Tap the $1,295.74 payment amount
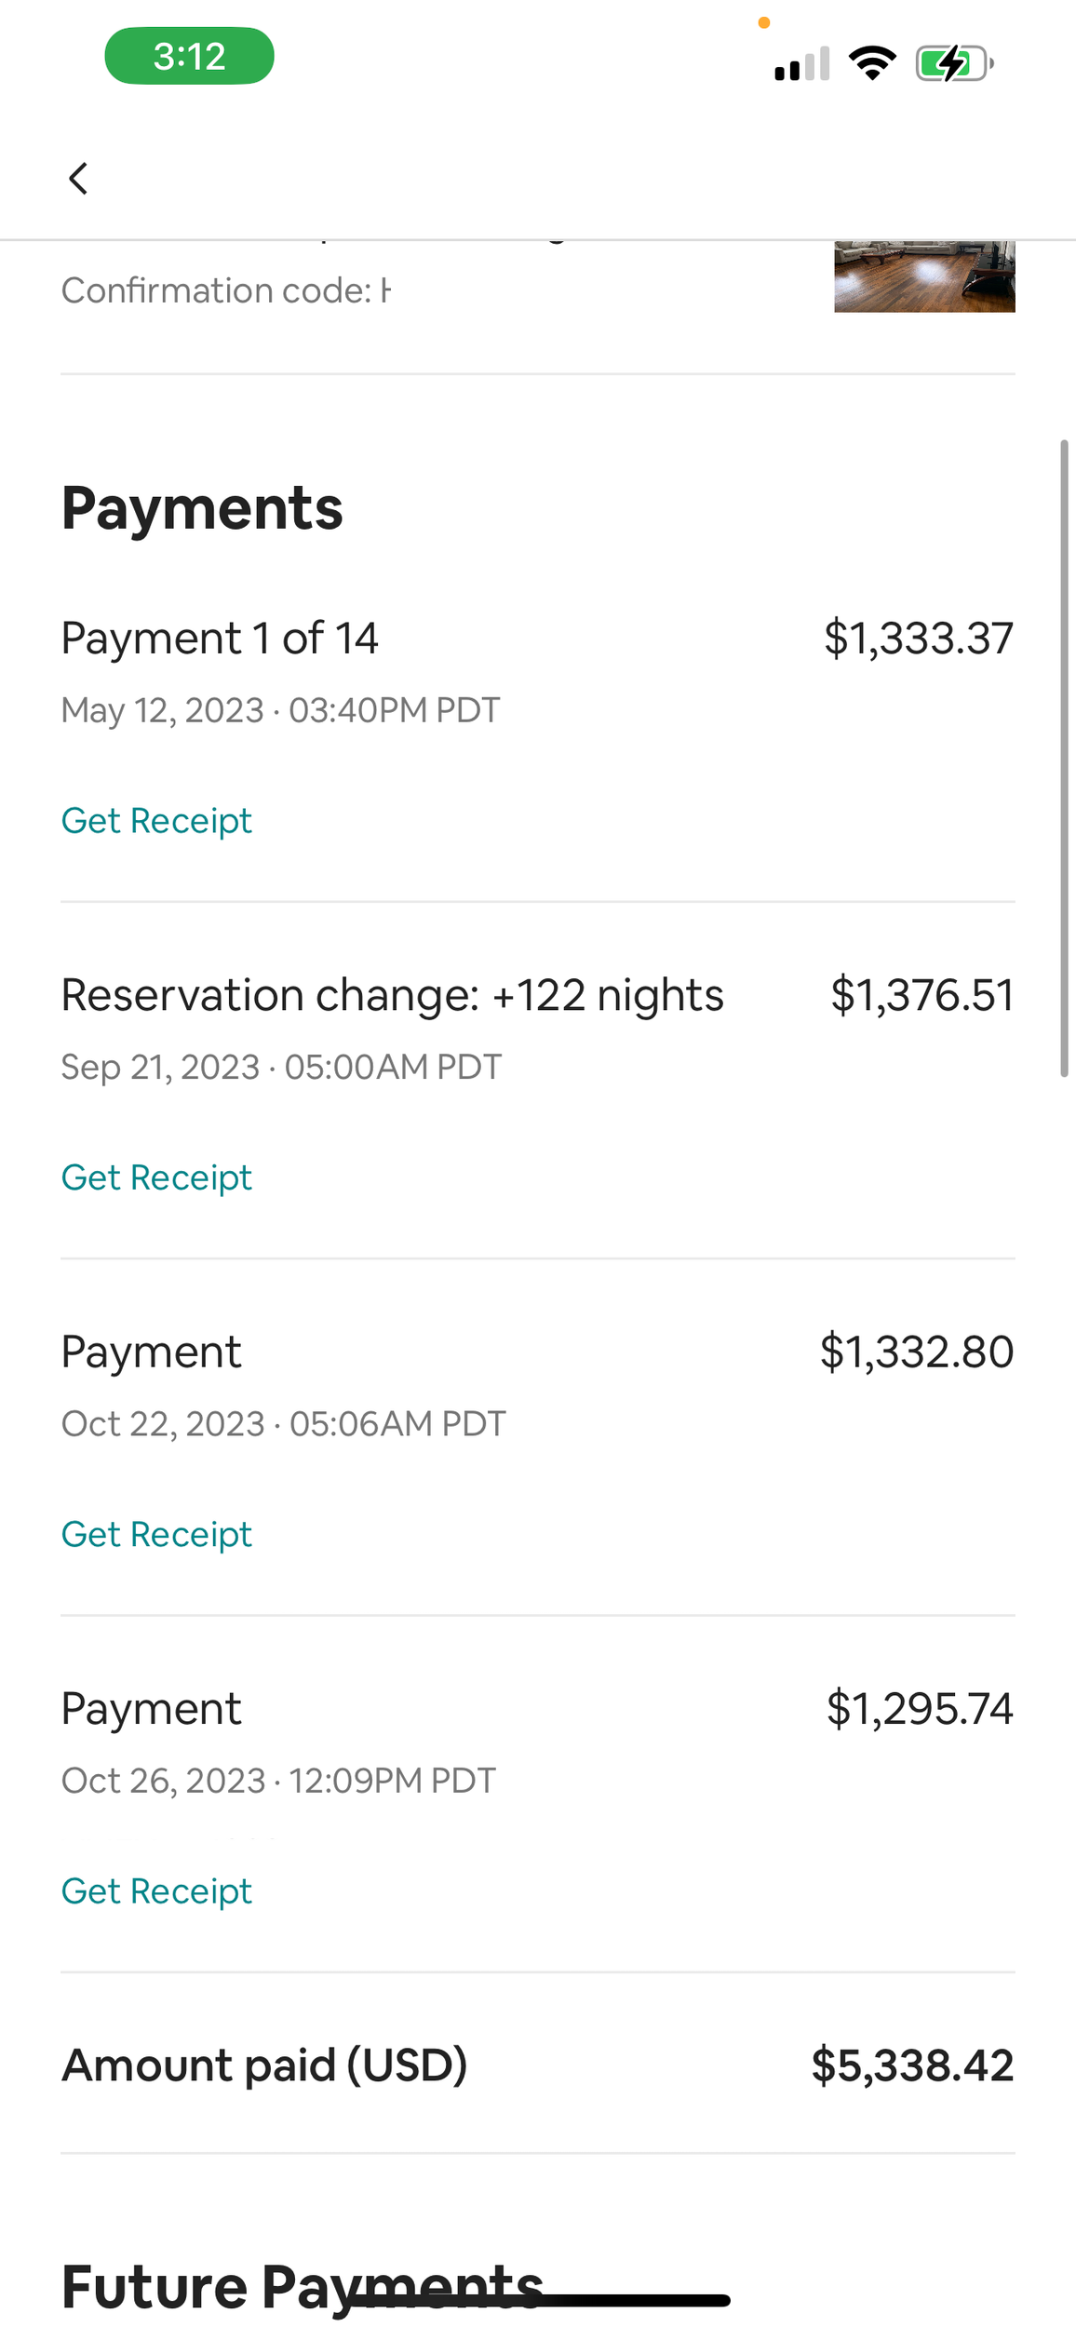This screenshot has width=1076, height=2327. pyautogui.click(x=920, y=1708)
